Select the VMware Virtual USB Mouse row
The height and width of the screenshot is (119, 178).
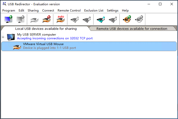tap(89, 46)
